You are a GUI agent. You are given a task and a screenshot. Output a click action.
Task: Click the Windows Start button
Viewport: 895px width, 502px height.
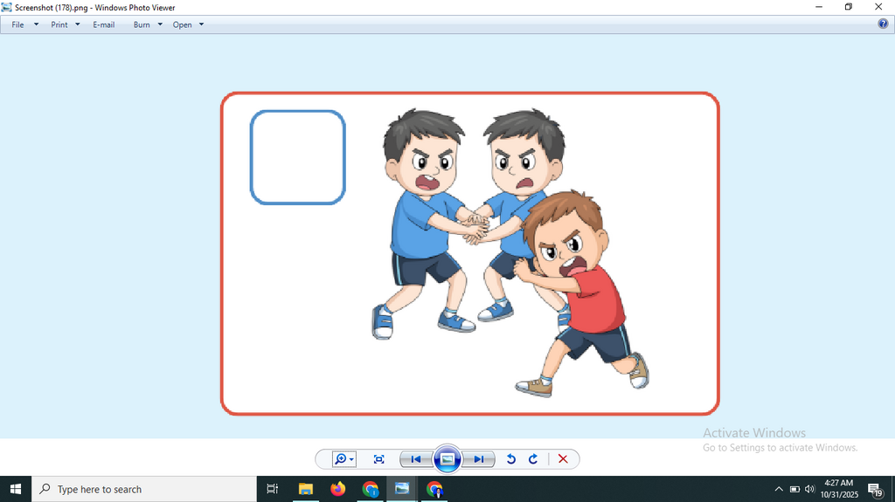pyautogui.click(x=16, y=489)
